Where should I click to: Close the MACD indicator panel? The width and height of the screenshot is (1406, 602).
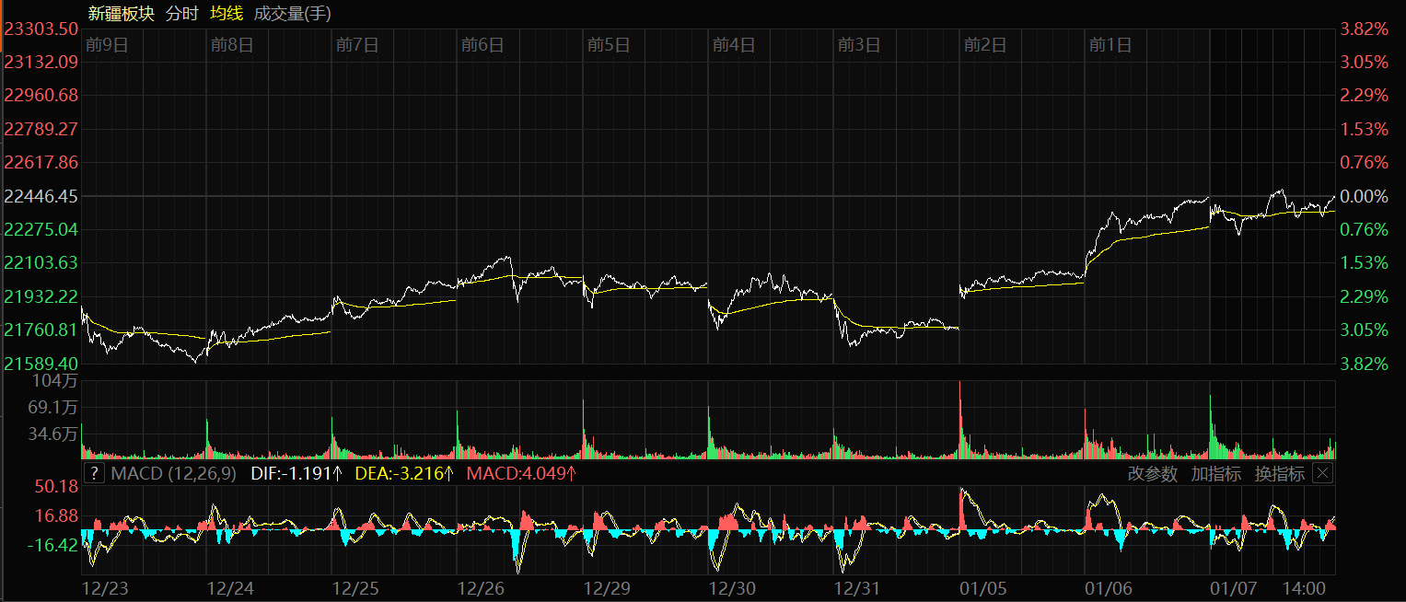point(1322,474)
